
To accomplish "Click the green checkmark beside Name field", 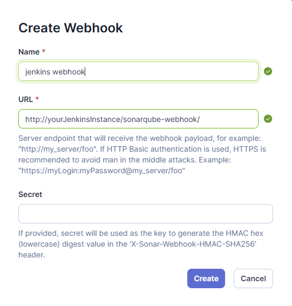I will click(268, 71).
